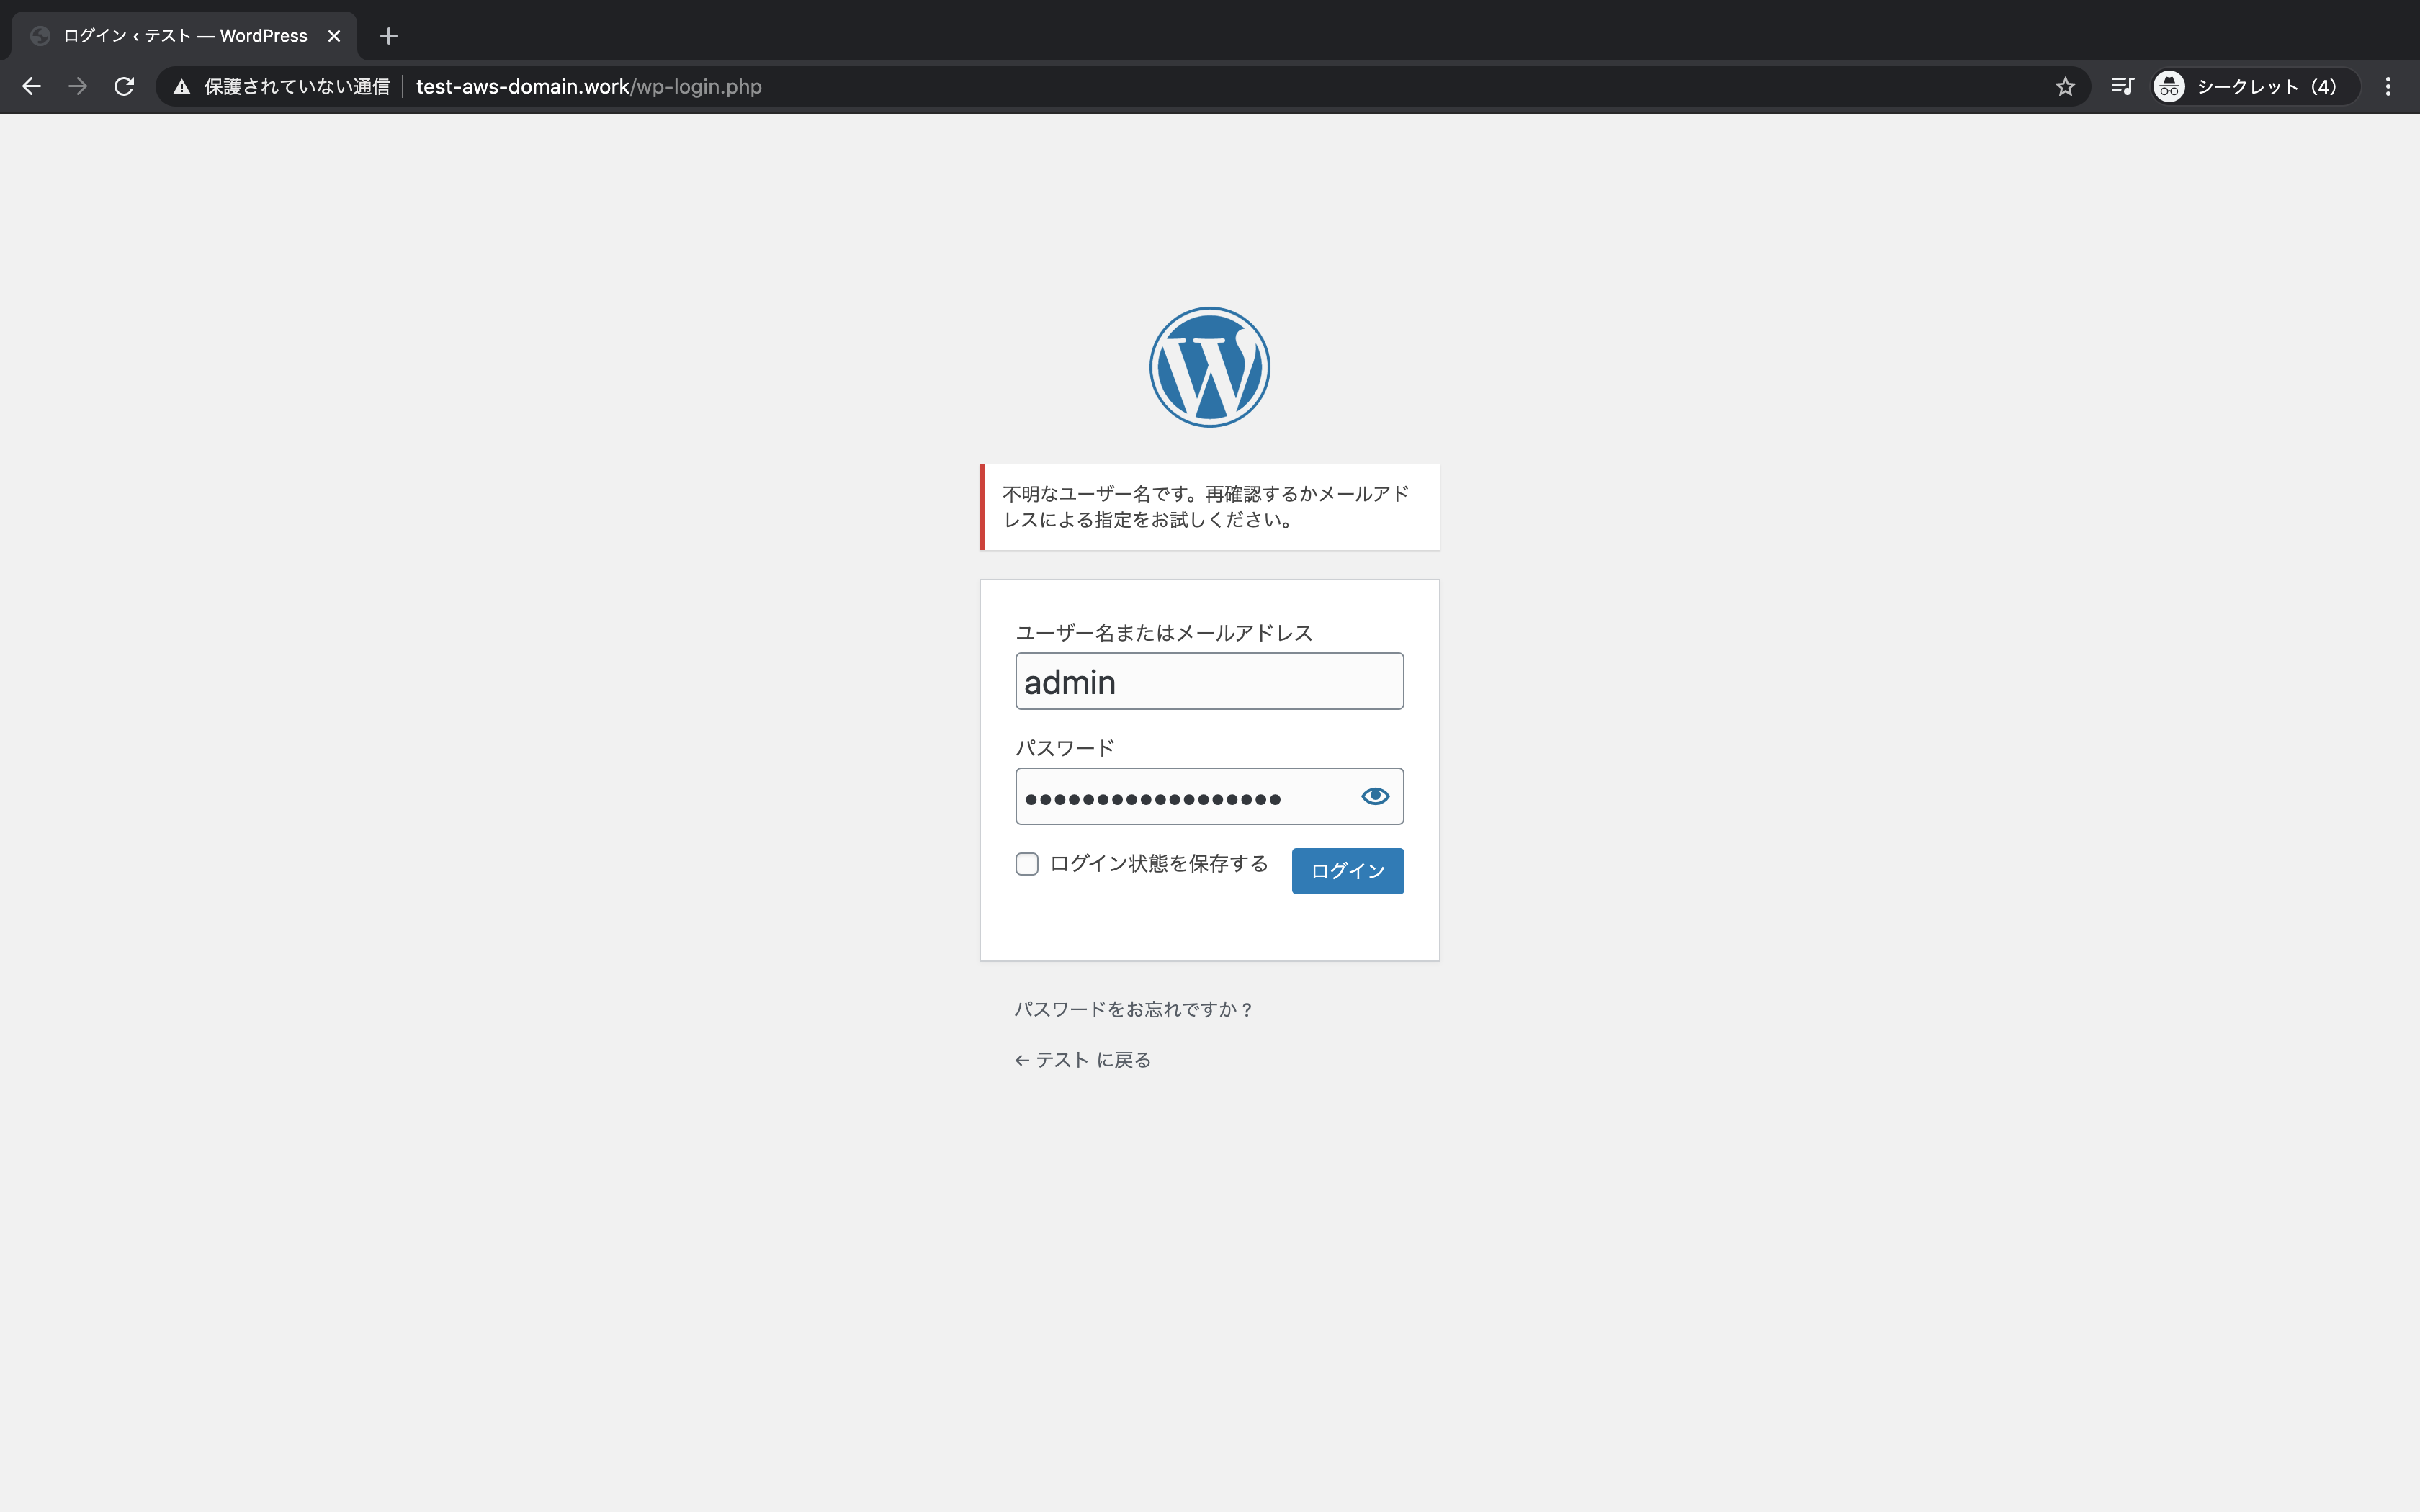Check the ログイン状態を保存する checkbox
The width and height of the screenshot is (2420, 1512).
click(1027, 864)
